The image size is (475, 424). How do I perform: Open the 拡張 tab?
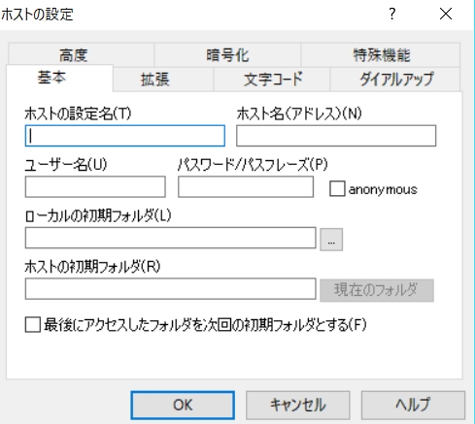[x=163, y=80]
